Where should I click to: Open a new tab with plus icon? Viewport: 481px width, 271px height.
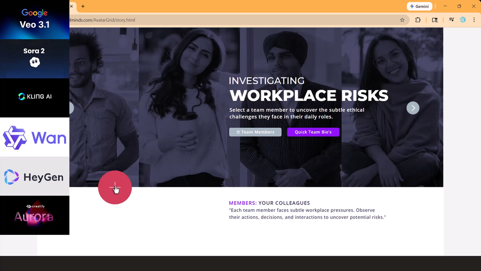pyautogui.click(x=83, y=6)
